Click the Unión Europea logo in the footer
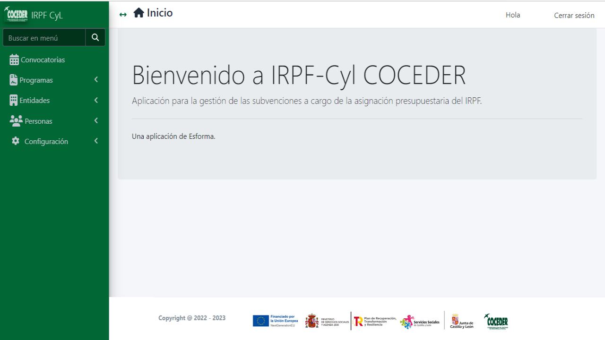The image size is (605, 340). click(x=275, y=321)
